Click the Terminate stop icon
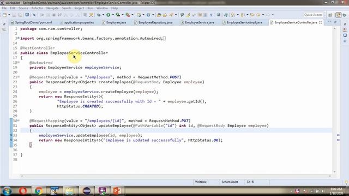 pyautogui.click(x=54, y=15)
